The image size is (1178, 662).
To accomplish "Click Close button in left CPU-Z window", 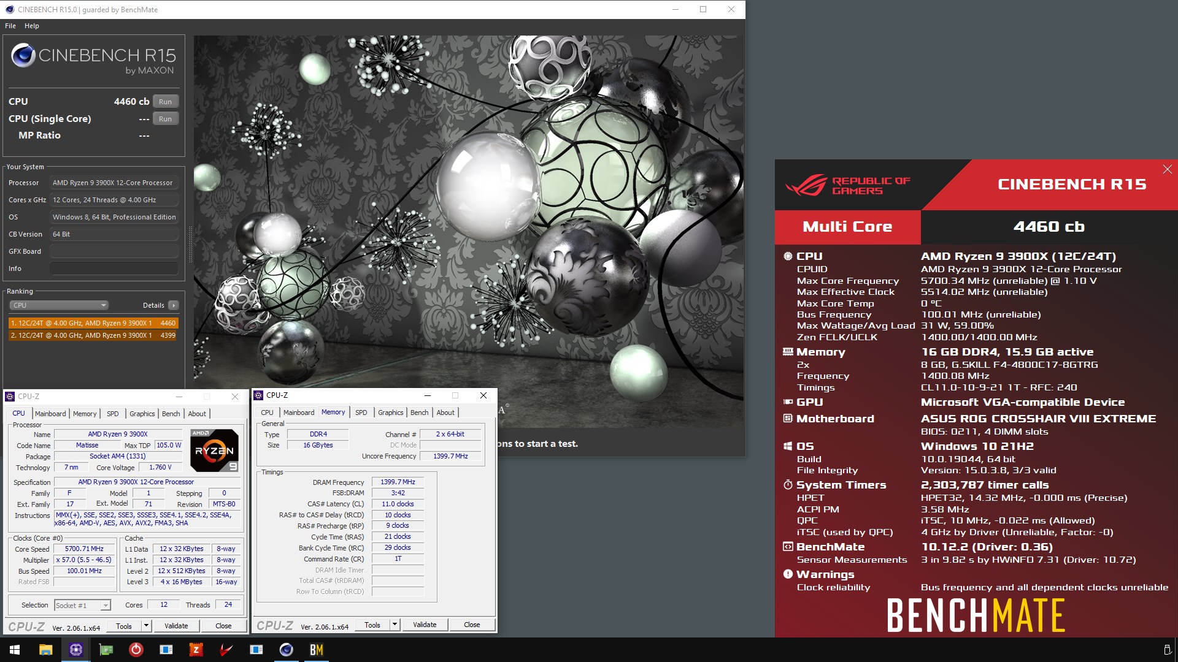I will [223, 626].
